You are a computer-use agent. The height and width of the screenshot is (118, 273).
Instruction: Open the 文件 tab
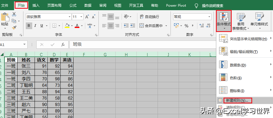tap(5, 5)
